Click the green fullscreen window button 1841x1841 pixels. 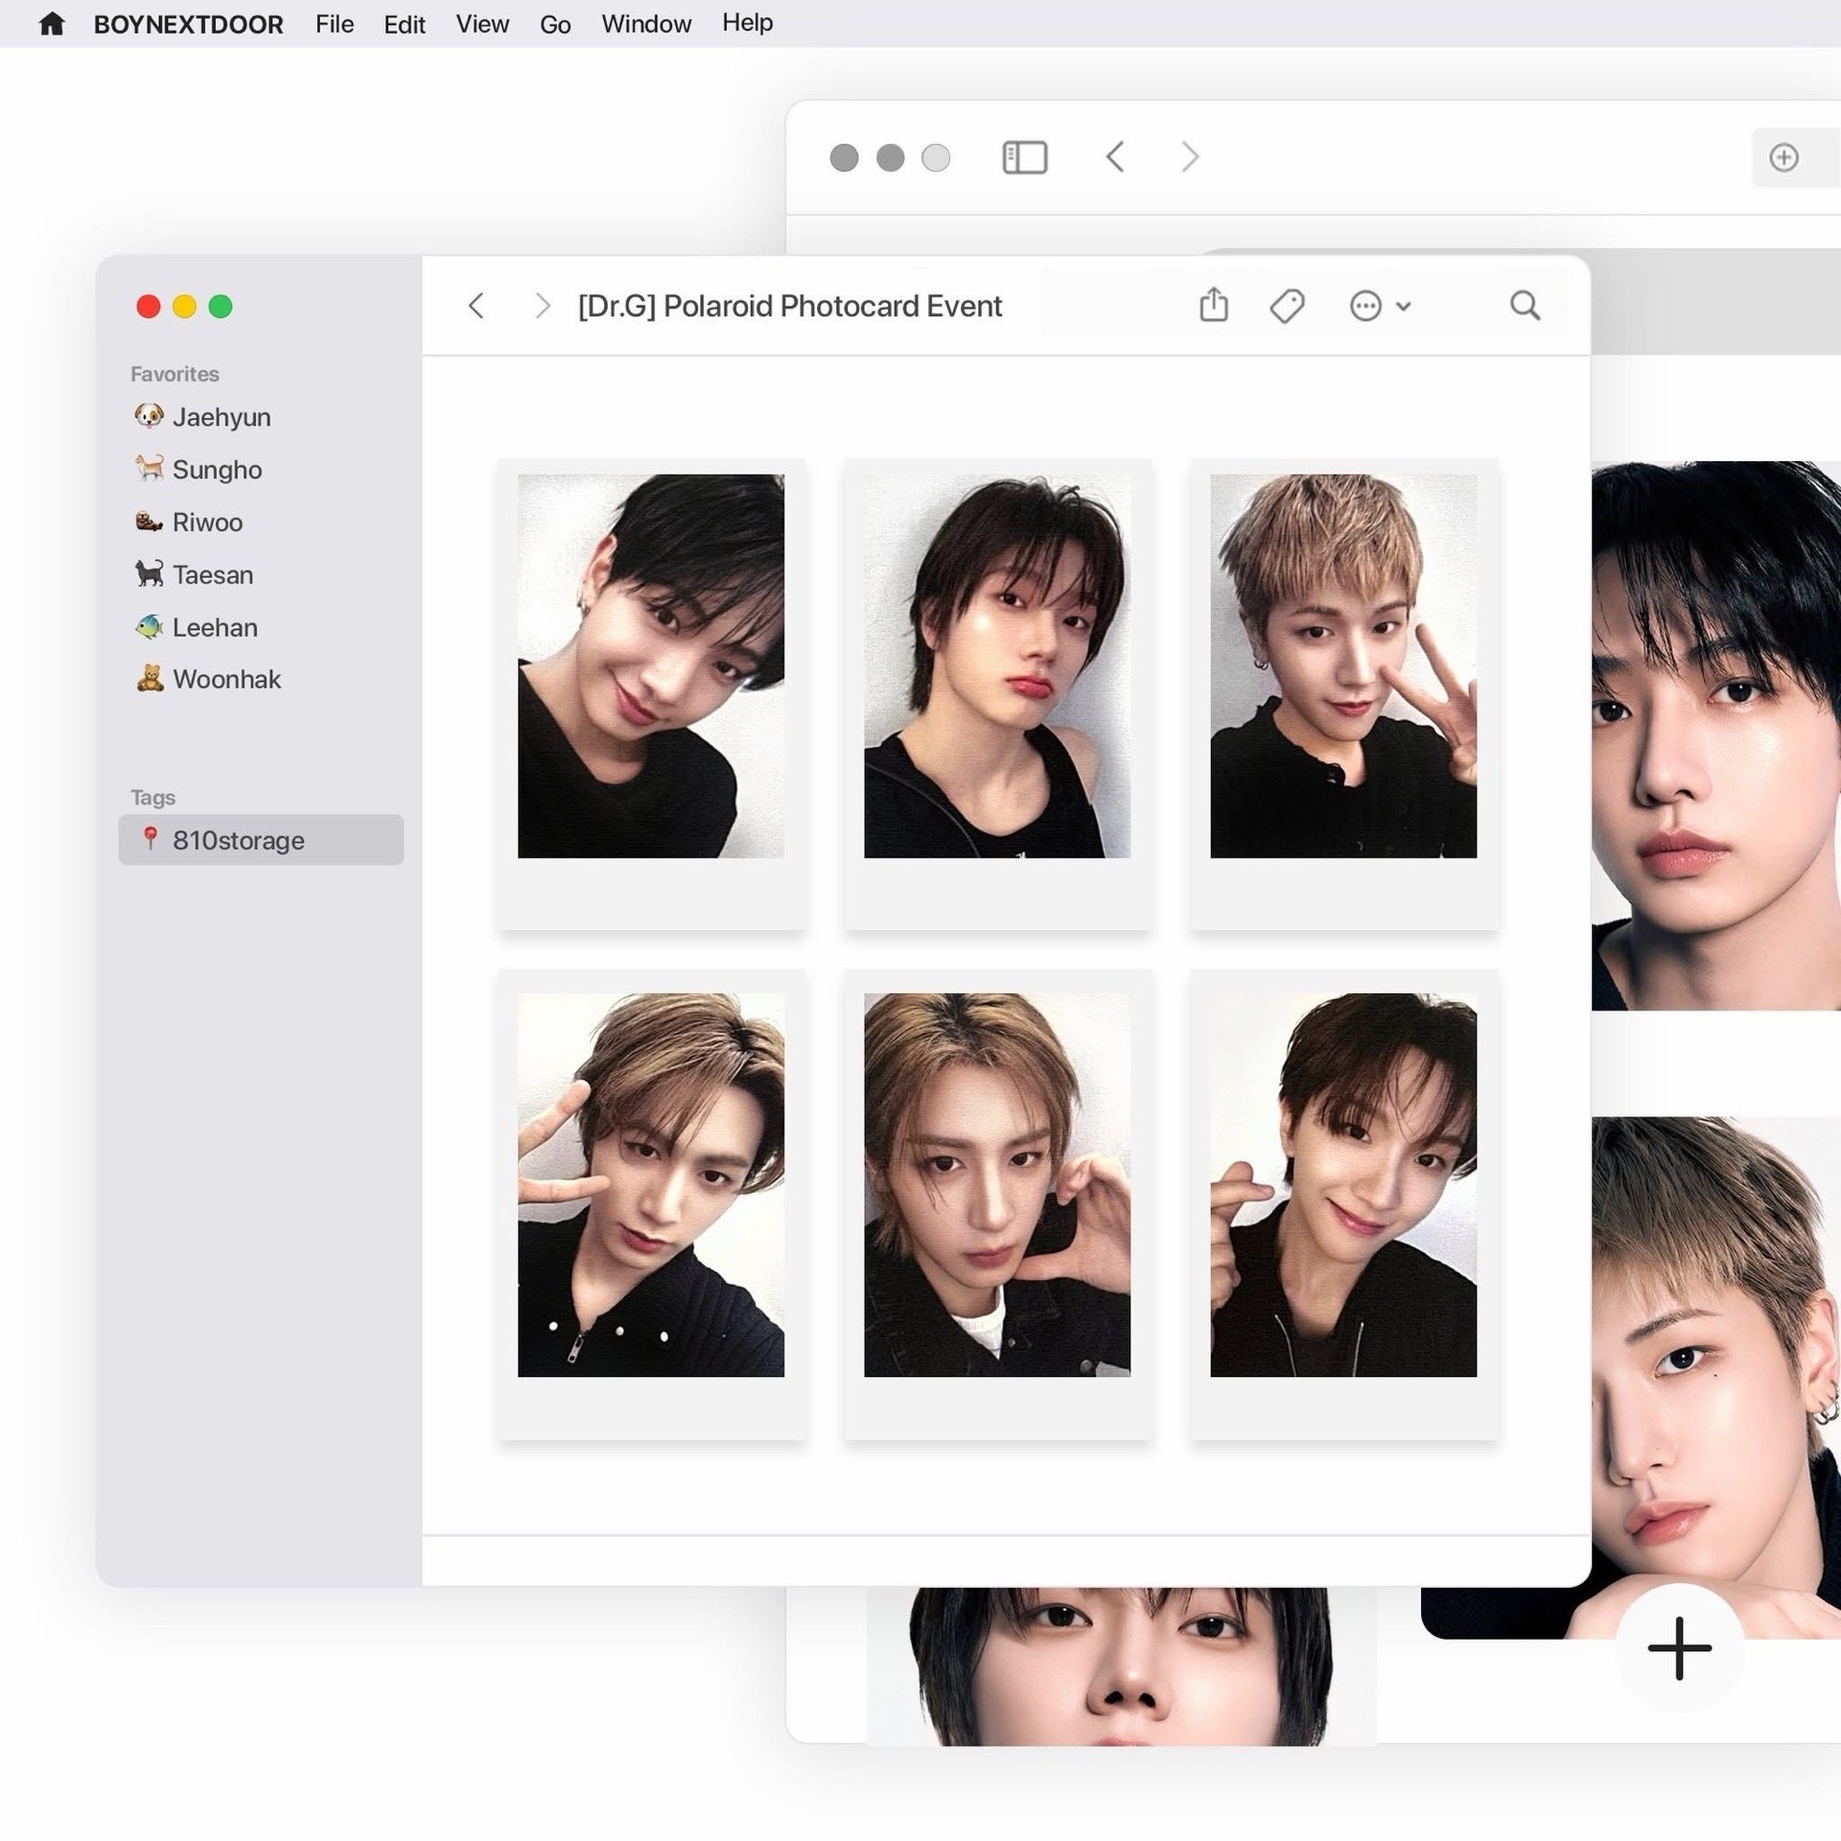coord(221,306)
